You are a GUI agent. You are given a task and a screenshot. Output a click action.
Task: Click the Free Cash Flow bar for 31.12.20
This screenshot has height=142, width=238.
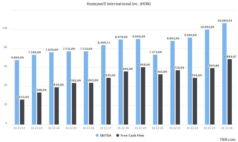pyautogui.click(x=160, y=99)
